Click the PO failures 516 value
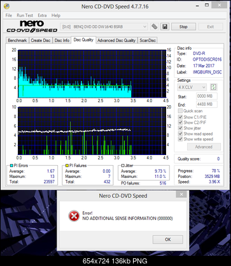The height and width of the screenshot is (266, 231). [163, 183]
